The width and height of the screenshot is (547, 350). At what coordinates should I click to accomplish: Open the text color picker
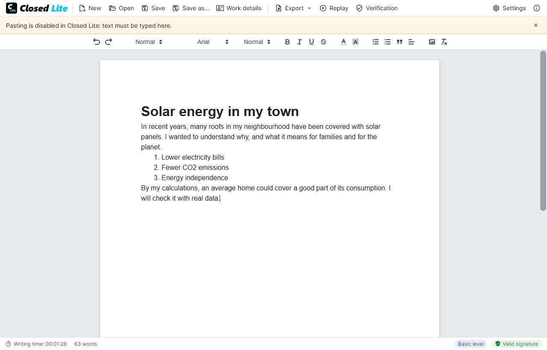pyautogui.click(x=343, y=42)
